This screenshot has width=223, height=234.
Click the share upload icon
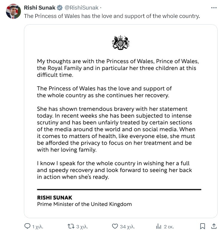click(214, 226)
